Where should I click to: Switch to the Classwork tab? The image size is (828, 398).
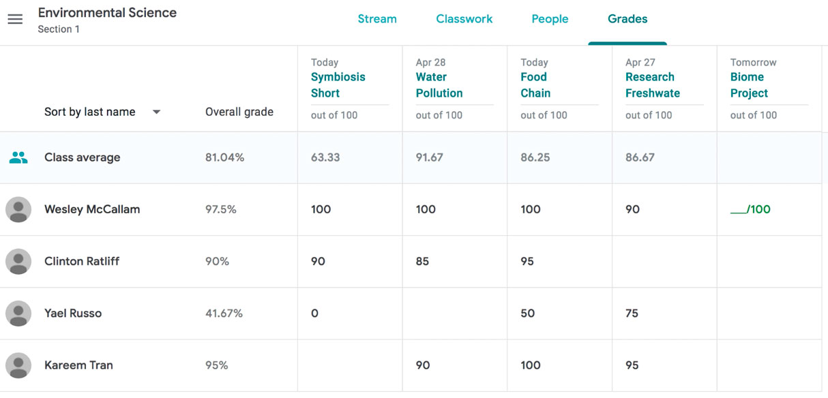(x=464, y=19)
